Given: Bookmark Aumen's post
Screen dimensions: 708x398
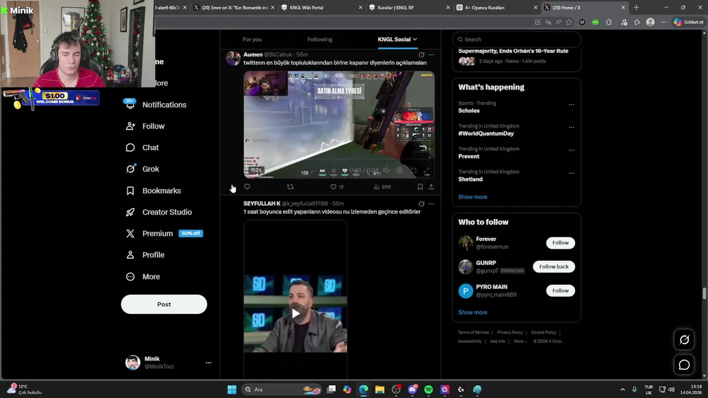Looking at the screenshot, I should tap(420, 187).
